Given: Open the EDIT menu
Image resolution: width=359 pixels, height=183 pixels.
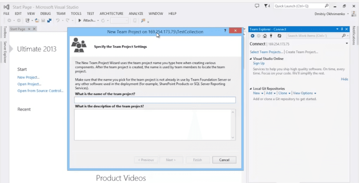Looking at the screenshot, I should pos(18,14).
